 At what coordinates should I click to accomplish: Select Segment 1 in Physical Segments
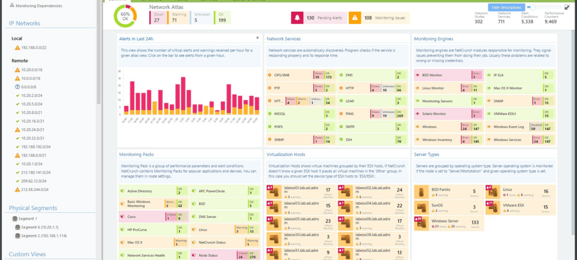pyautogui.click(x=28, y=219)
